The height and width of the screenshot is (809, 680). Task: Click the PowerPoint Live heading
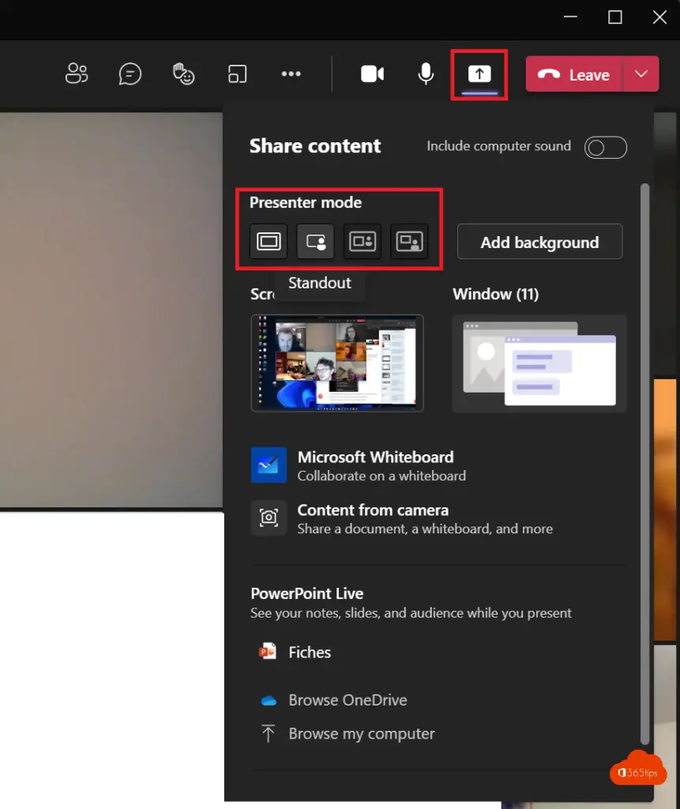click(307, 593)
